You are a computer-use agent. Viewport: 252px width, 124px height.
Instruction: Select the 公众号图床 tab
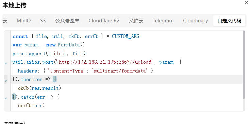click(x=67, y=21)
